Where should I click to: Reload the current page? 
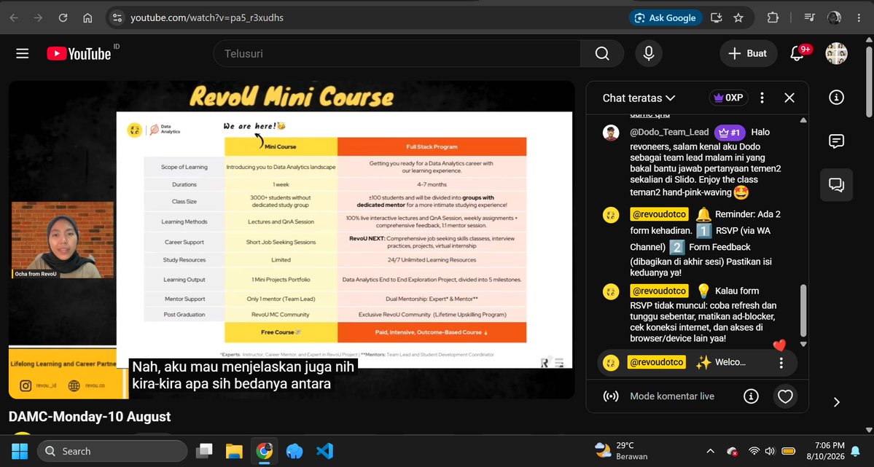(63, 17)
